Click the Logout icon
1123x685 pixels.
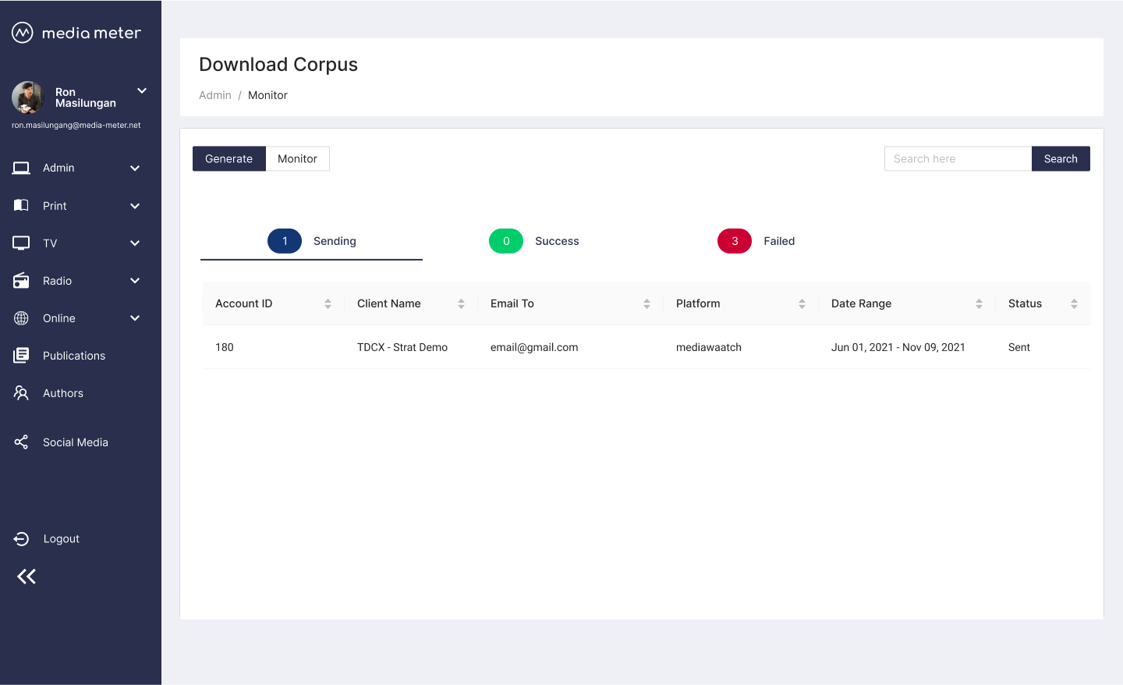coord(21,539)
